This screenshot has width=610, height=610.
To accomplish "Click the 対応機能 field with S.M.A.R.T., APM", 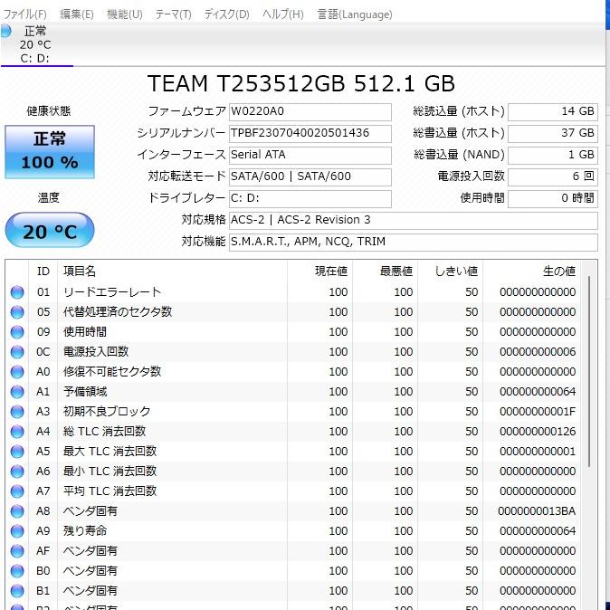I will [413, 243].
